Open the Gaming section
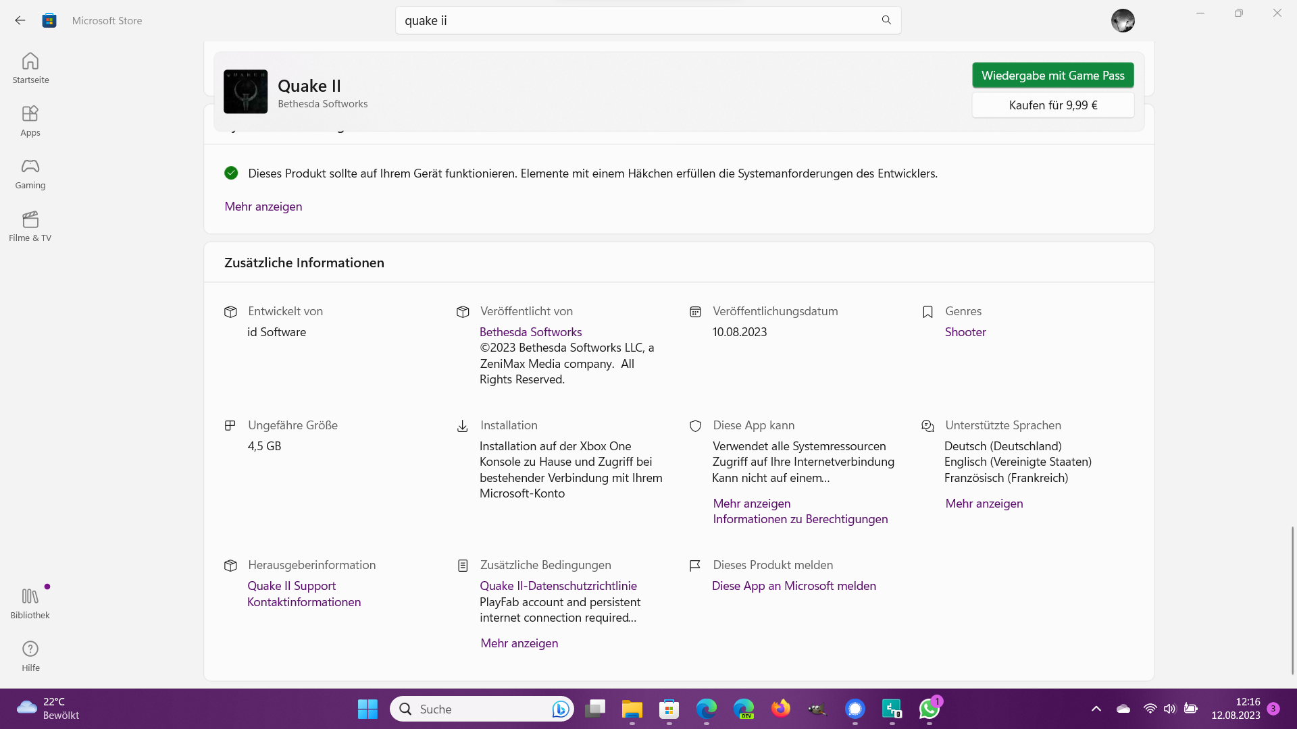The image size is (1297, 729). tap(30, 173)
